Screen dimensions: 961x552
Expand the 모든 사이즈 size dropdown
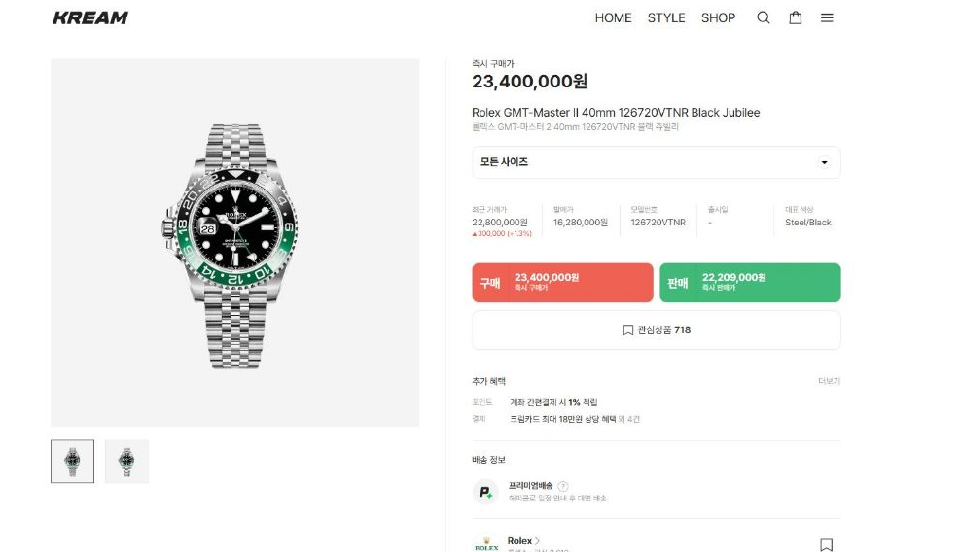pos(656,162)
